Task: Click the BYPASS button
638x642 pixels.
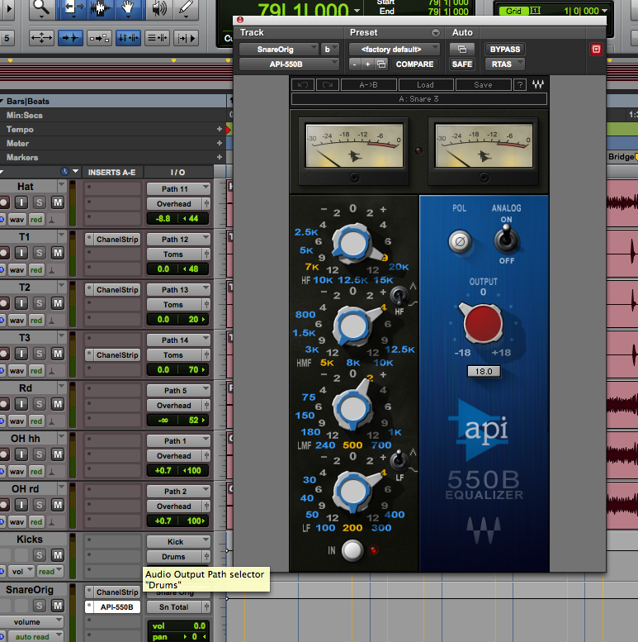Action: (504, 50)
